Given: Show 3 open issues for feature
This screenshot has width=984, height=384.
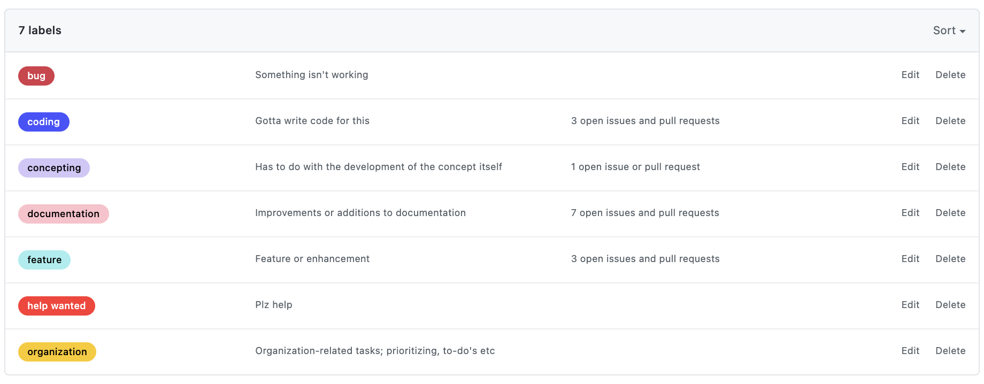Looking at the screenshot, I should (x=645, y=259).
